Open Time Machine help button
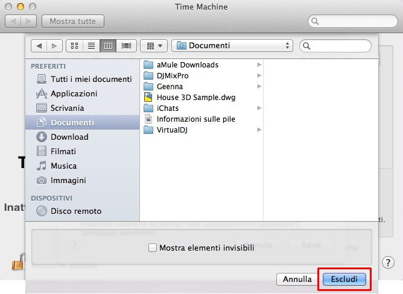The image size is (403, 294). pos(388,263)
